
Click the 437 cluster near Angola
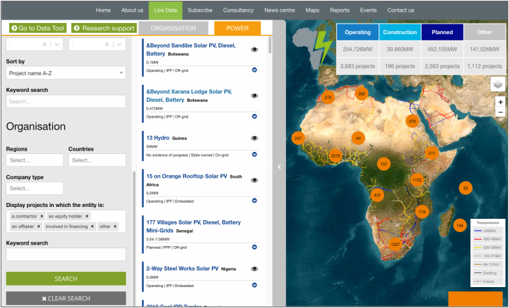pos(377,195)
